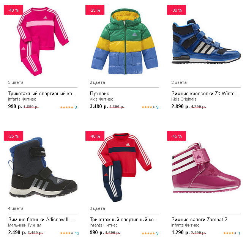Click the -45 % discount badge
Screen dimensions: 246x241
(x=177, y=136)
